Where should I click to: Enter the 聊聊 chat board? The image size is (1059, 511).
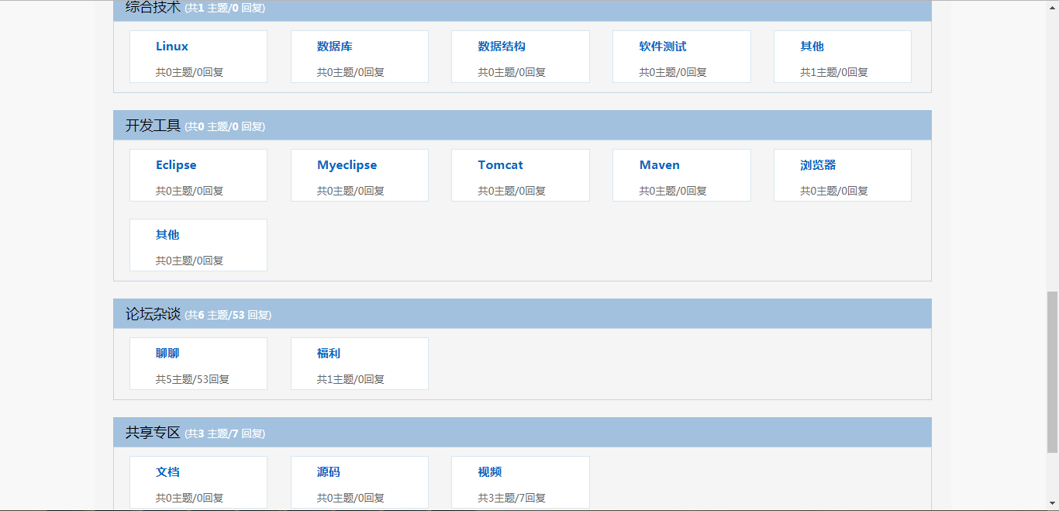coord(167,354)
